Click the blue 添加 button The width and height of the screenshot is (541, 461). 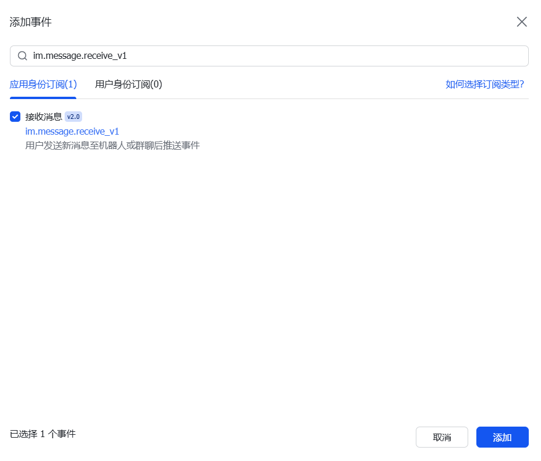[x=503, y=437]
